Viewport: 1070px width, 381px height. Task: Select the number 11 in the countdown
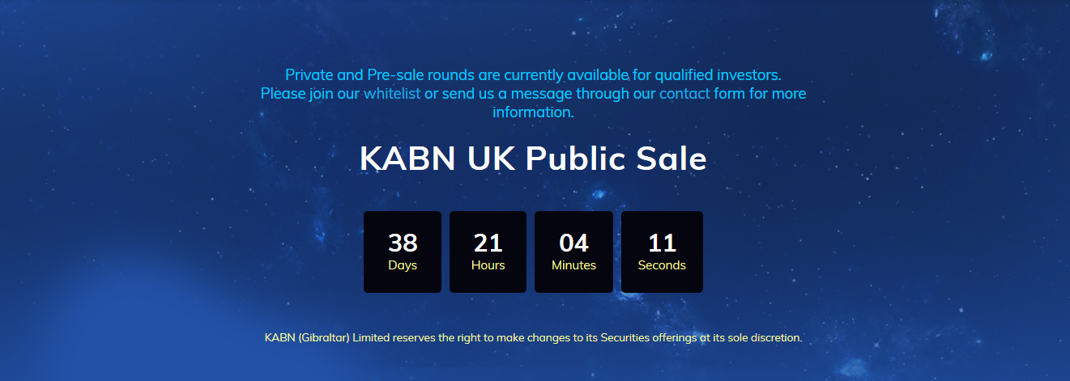[x=662, y=243]
